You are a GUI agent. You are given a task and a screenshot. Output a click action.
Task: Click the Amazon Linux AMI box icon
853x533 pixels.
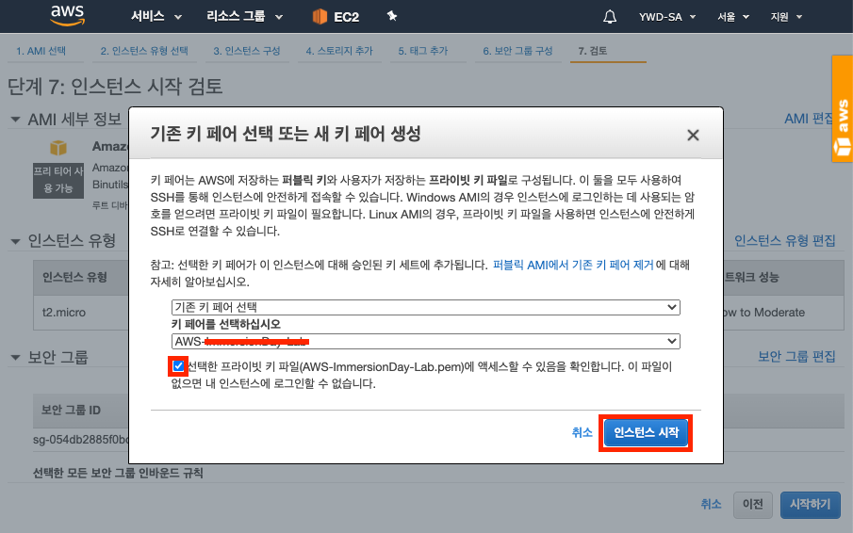[58, 148]
